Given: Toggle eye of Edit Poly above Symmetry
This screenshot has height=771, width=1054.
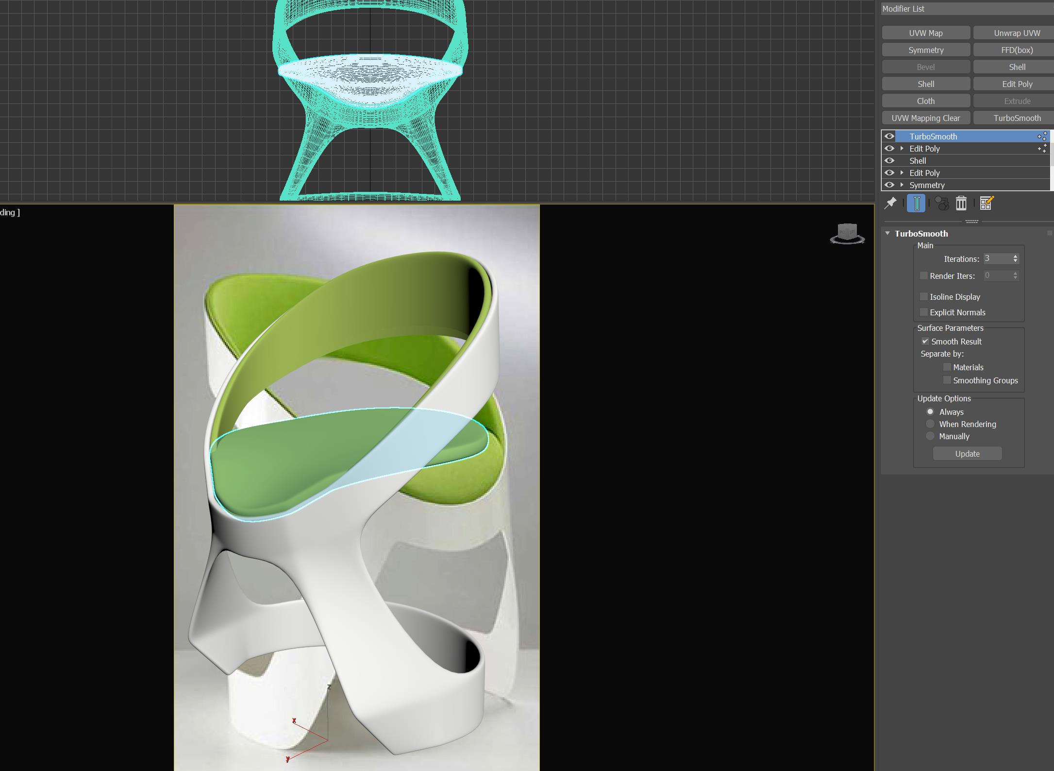Looking at the screenshot, I should (889, 173).
